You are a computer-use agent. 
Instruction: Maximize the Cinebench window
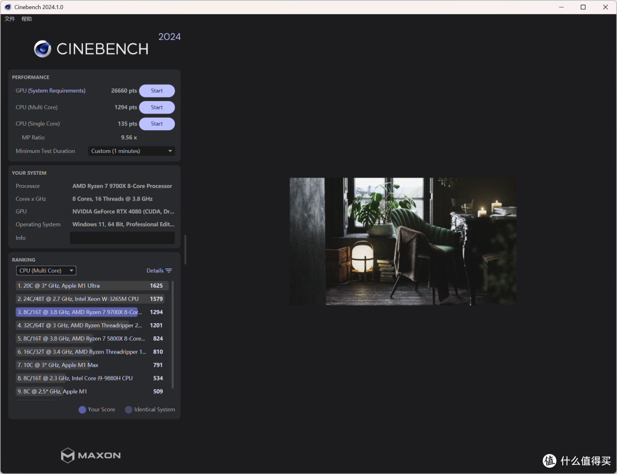point(583,7)
